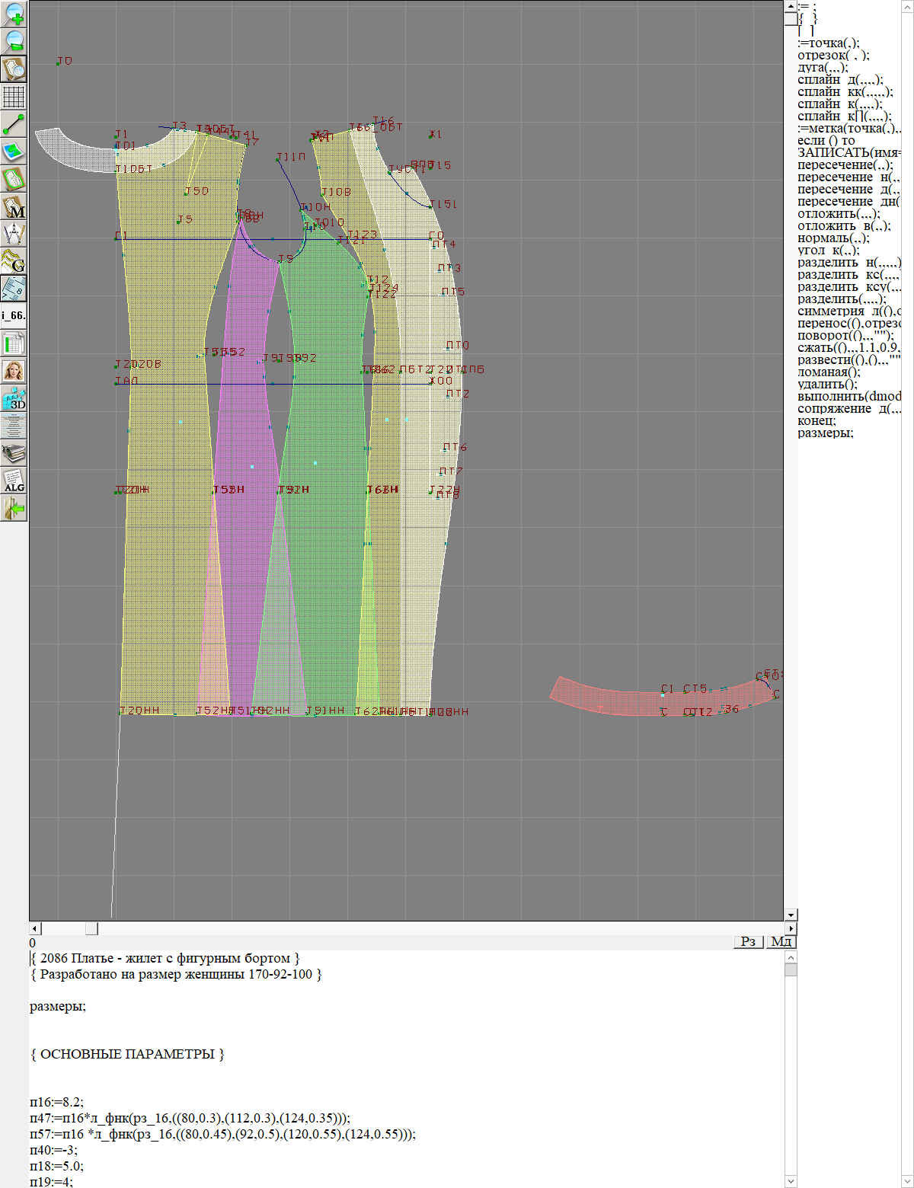
Task: Click the code editor scrollbar down arrow
Action: coord(791,1181)
